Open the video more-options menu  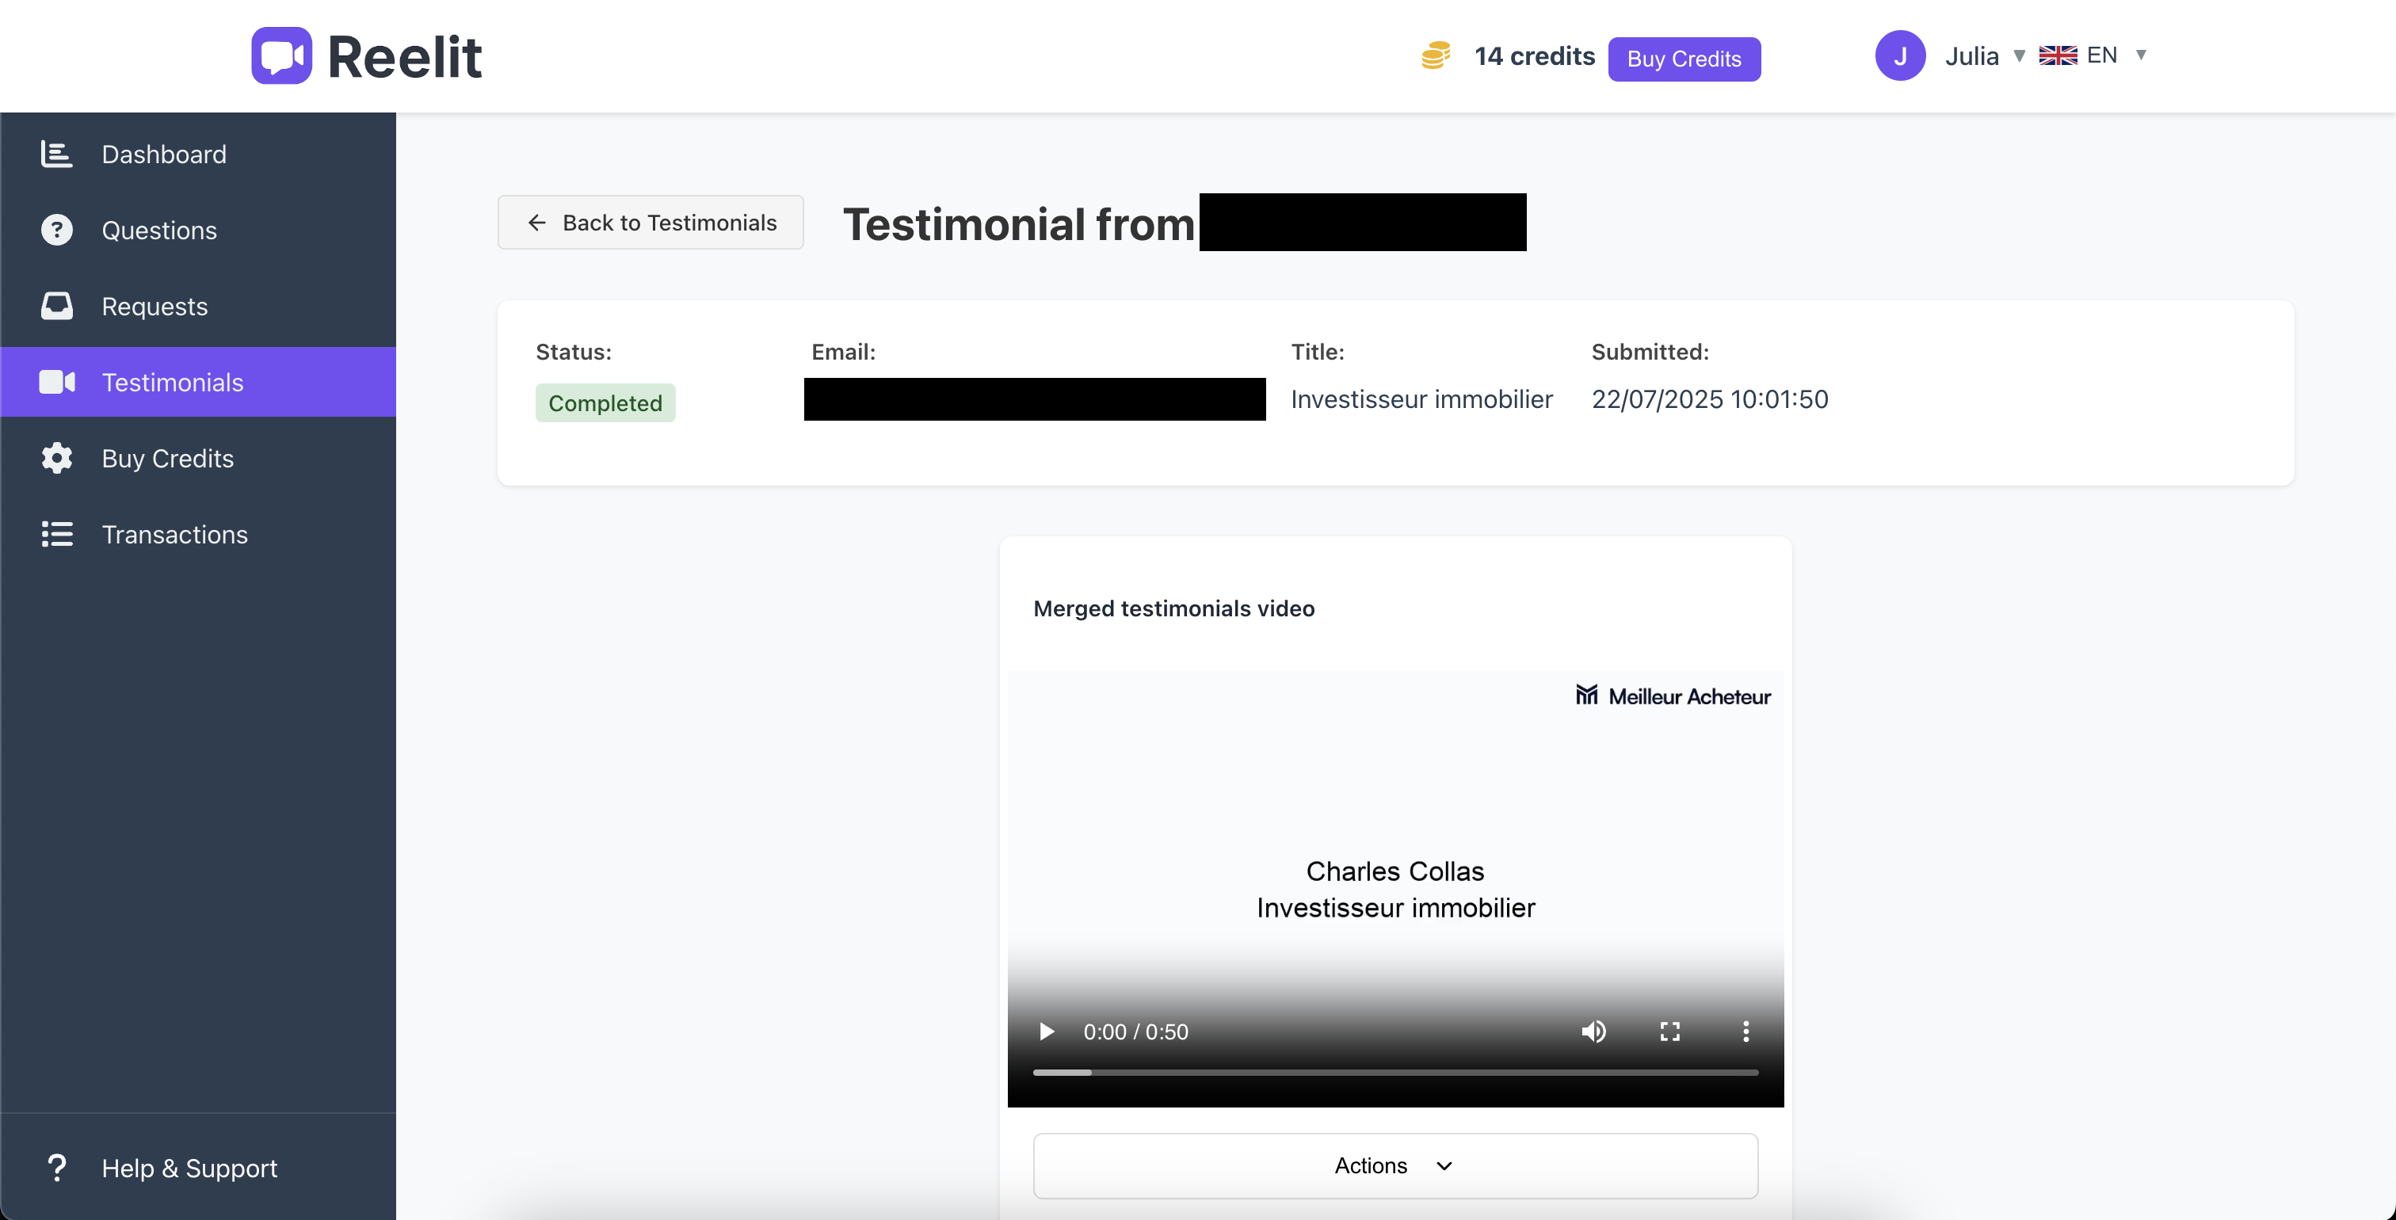pyautogui.click(x=1745, y=1032)
